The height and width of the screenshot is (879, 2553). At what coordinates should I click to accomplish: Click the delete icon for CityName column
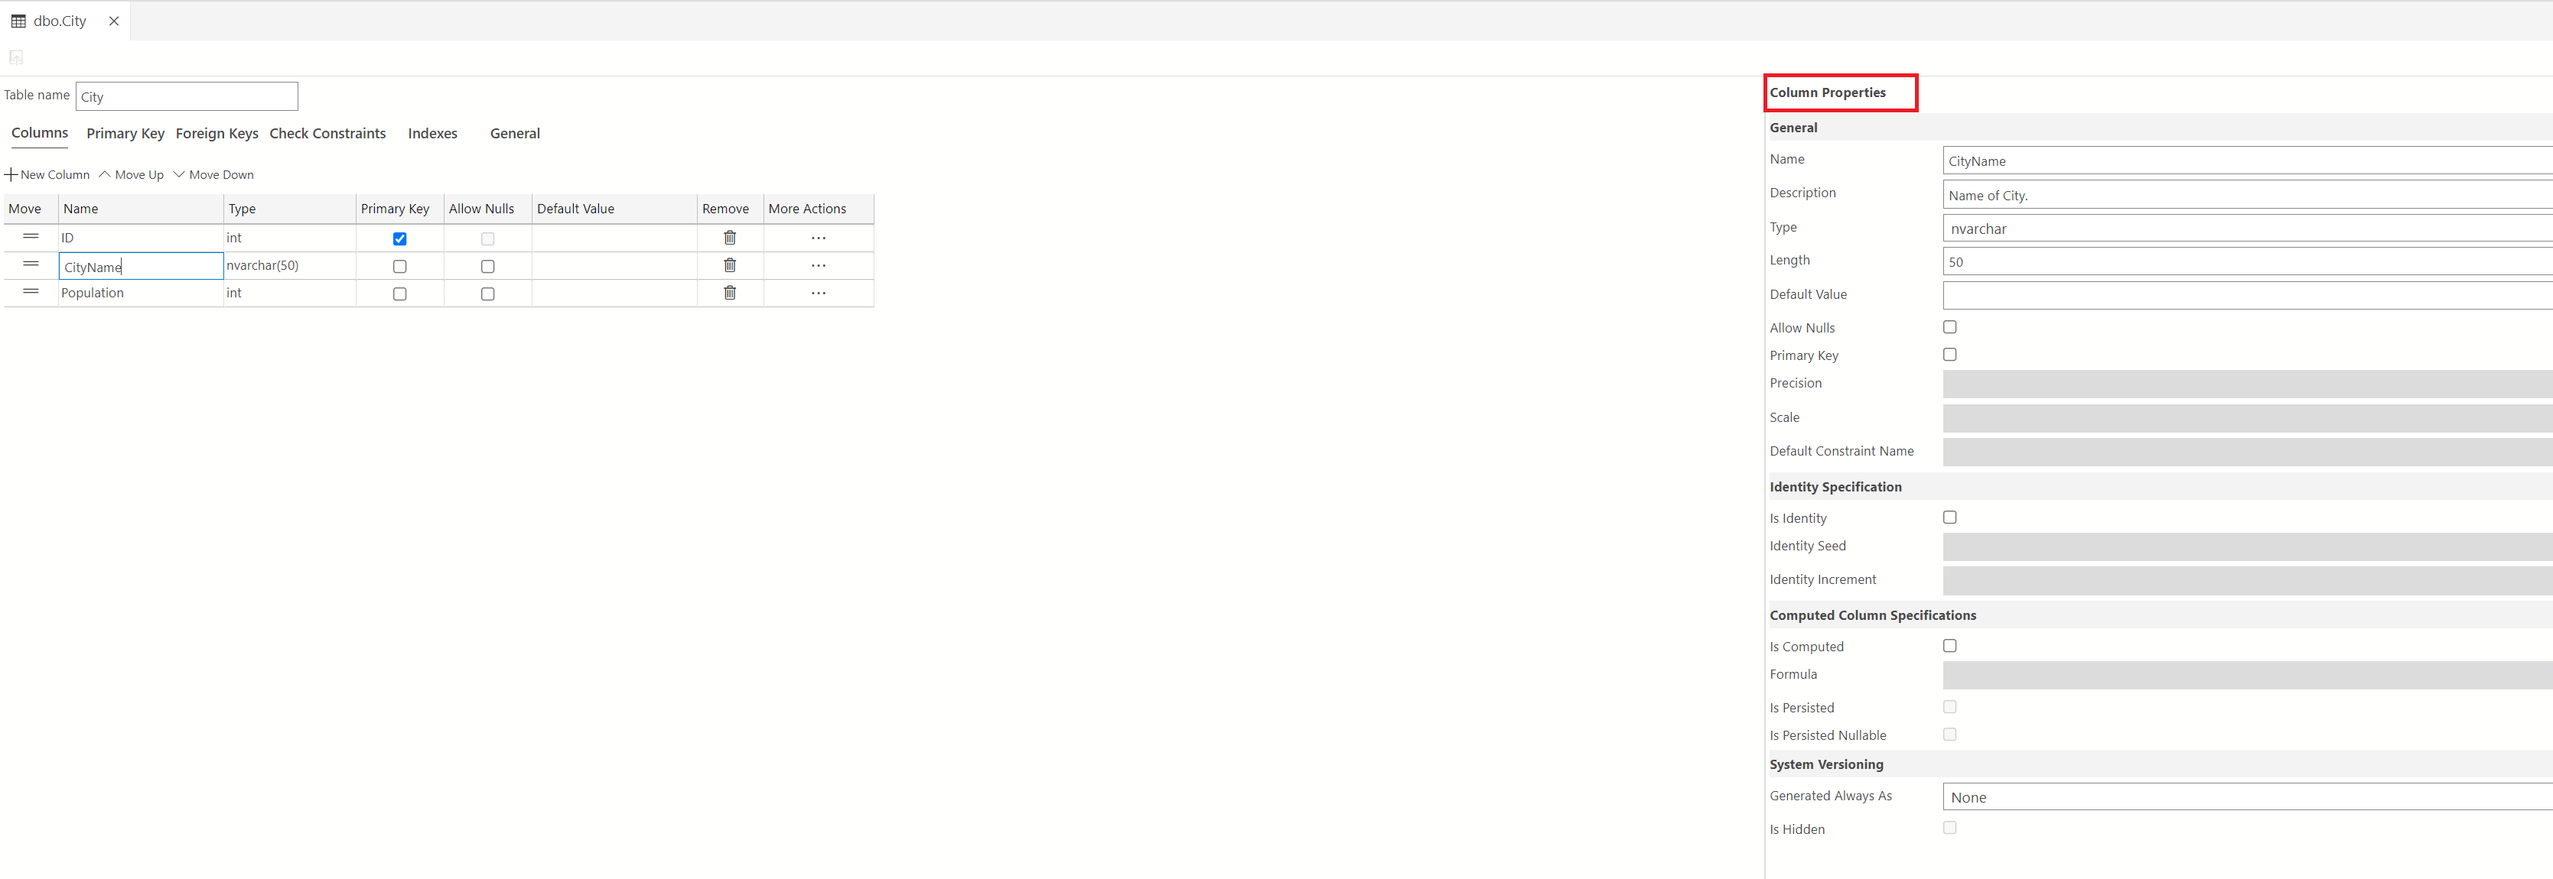pos(728,265)
